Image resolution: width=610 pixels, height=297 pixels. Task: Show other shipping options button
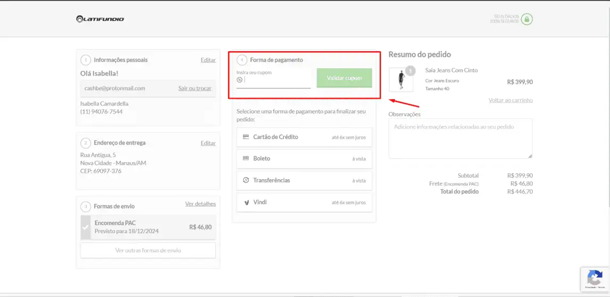148,250
